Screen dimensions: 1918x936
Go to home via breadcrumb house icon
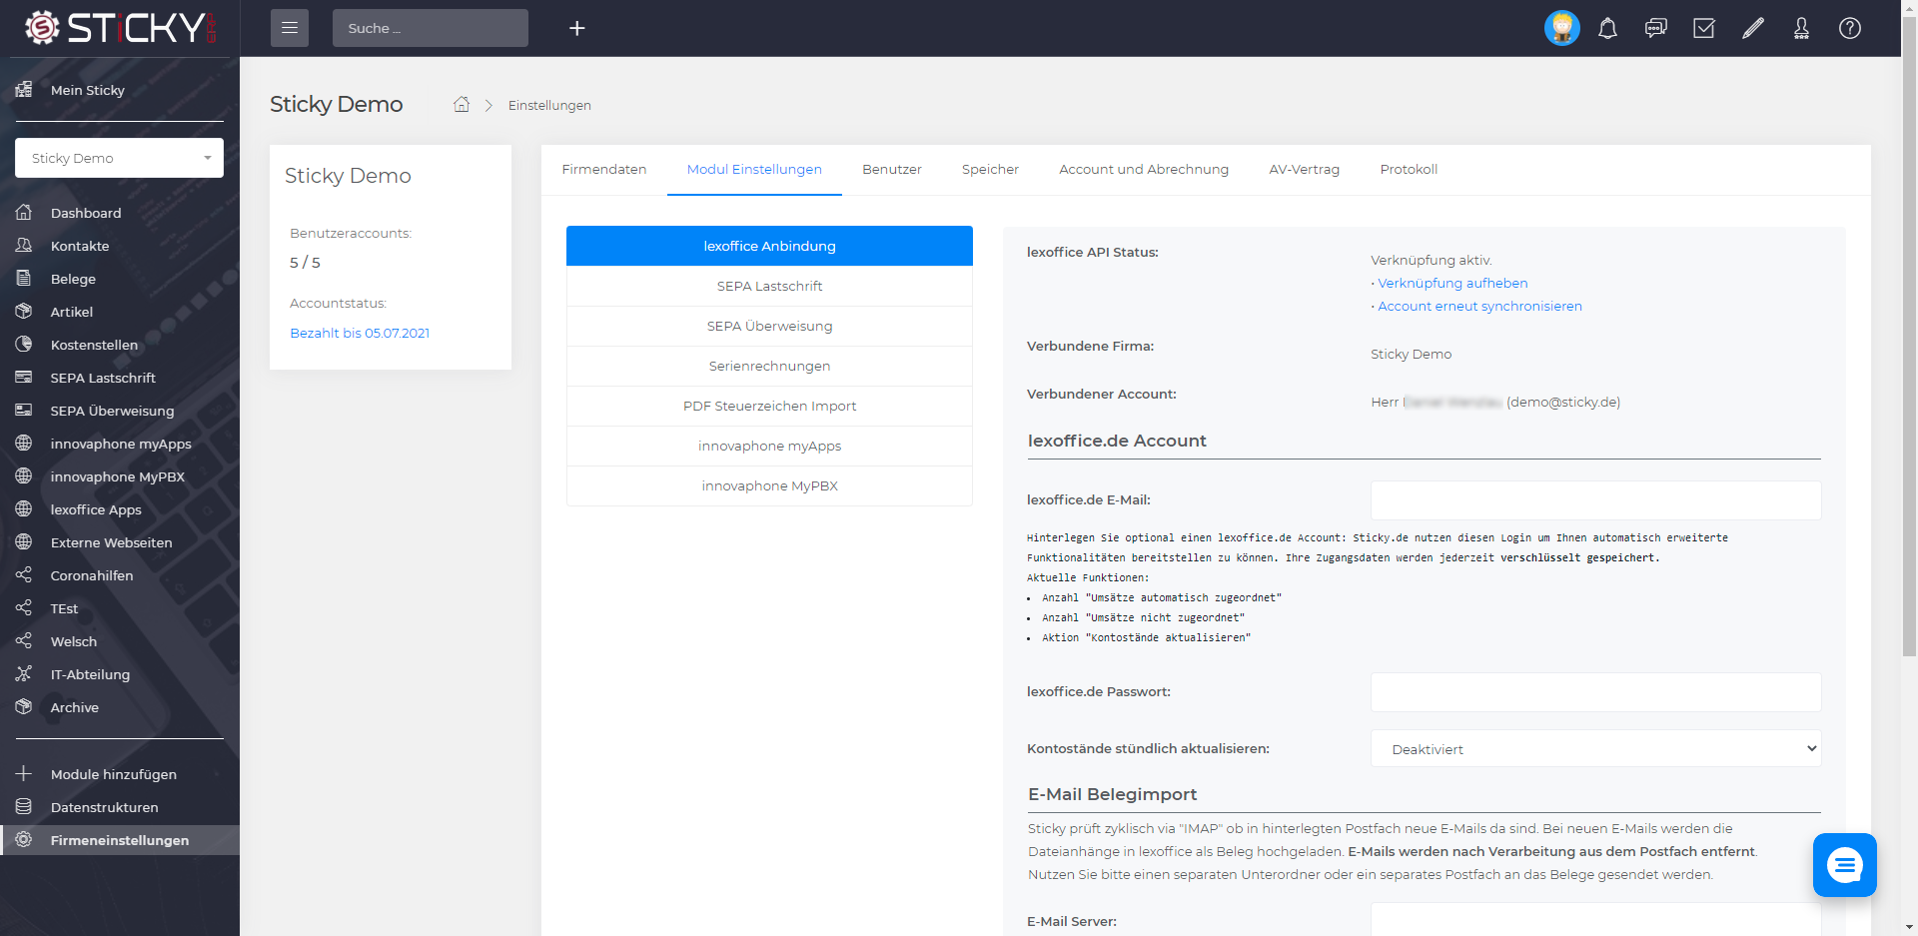coord(462,104)
